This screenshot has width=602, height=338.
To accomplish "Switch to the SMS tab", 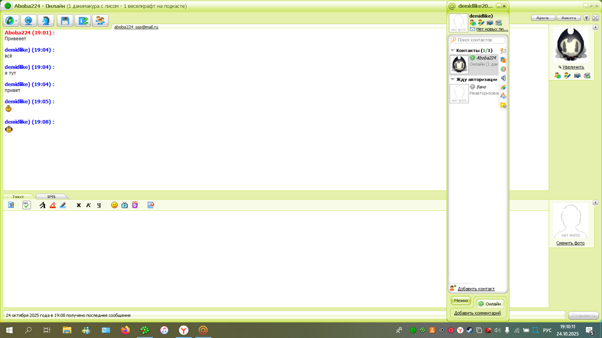I will click(51, 197).
